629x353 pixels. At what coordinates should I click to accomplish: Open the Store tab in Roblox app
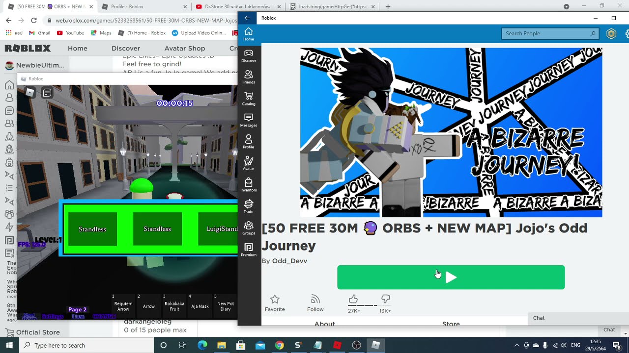coord(451,323)
